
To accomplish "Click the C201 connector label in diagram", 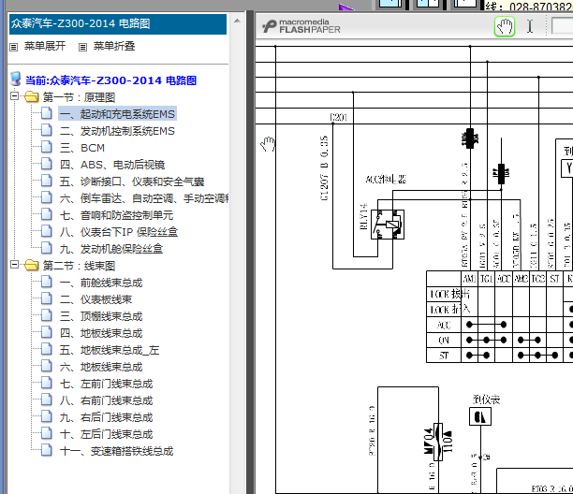I will tap(338, 117).
